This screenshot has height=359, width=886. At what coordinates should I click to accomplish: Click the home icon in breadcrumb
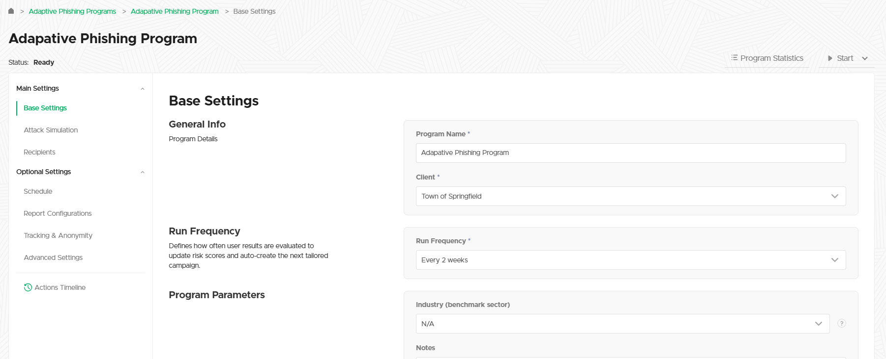point(11,11)
